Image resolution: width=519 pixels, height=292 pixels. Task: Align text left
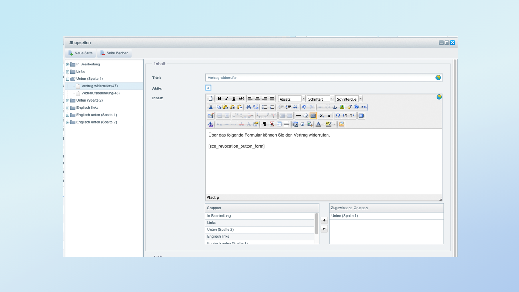[x=250, y=99]
